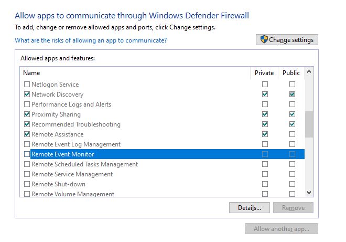The width and height of the screenshot is (346, 242).
Task: Select Performance Logs and Alerts row text
Action: click(x=71, y=104)
